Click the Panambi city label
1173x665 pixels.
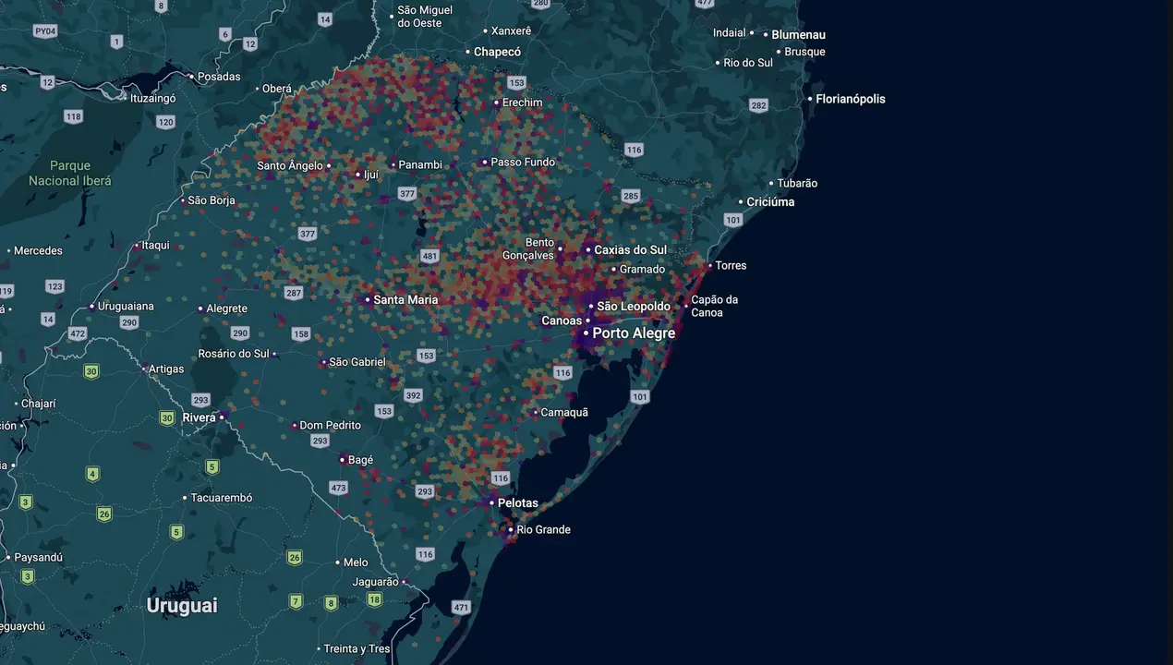pyautogui.click(x=420, y=165)
